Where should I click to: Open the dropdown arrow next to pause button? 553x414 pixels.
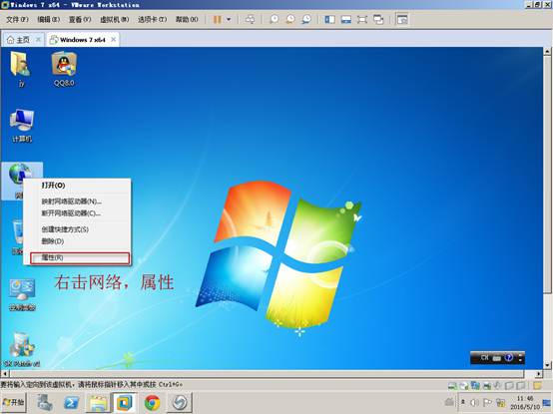click(x=229, y=19)
